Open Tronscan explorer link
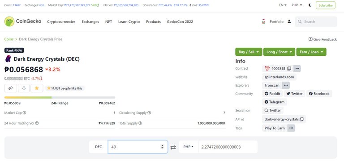This screenshot has width=344, height=162. click(272, 85)
